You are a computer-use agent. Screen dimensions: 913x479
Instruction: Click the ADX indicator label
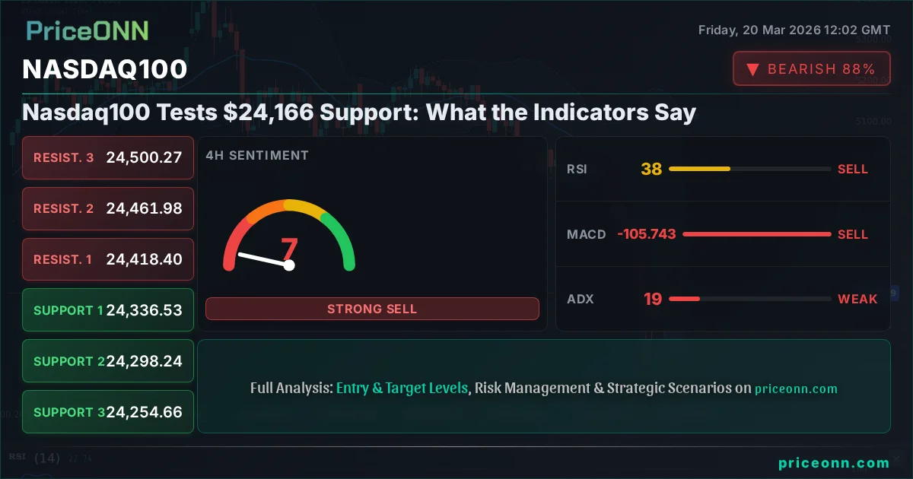click(x=581, y=299)
